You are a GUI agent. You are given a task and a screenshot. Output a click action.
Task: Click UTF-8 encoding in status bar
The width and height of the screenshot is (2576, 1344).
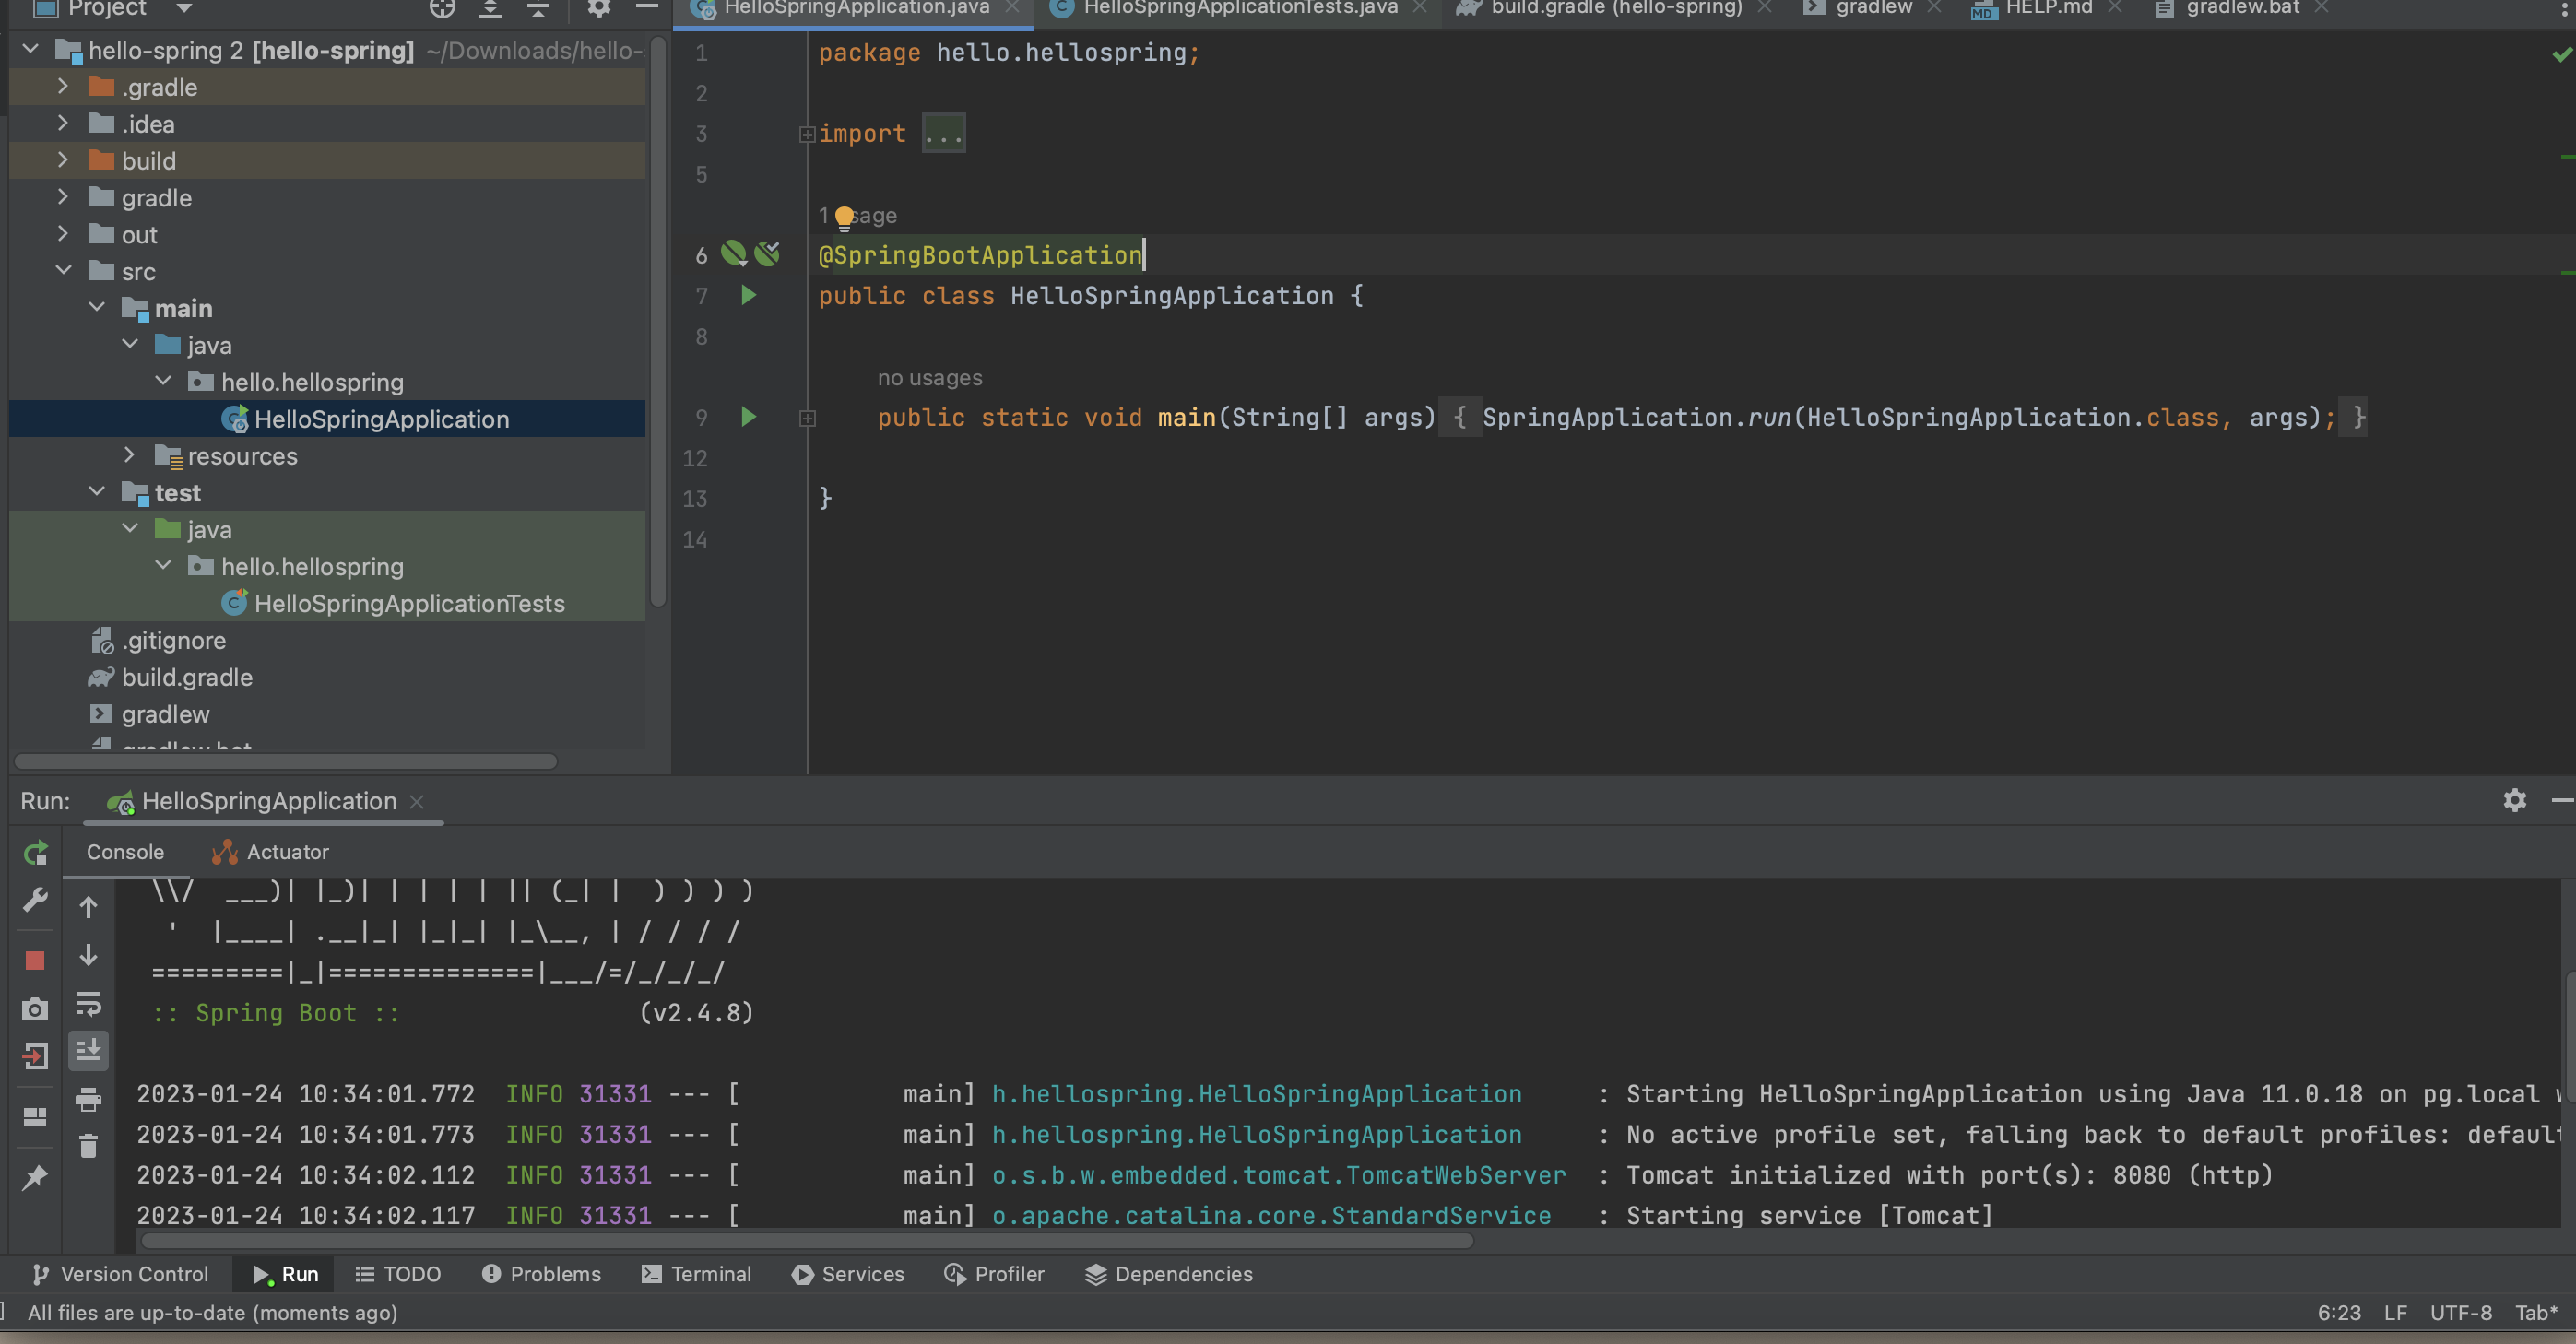coord(2460,1312)
